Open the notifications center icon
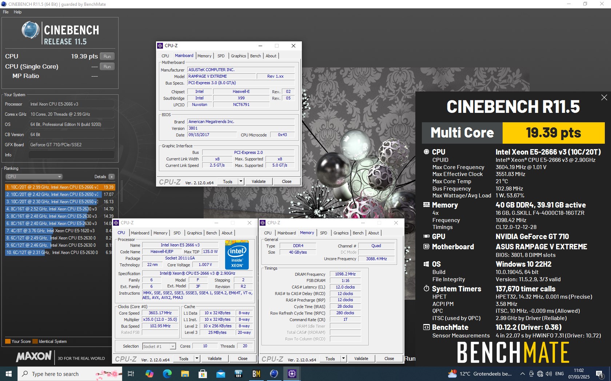Image resolution: width=611 pixels, height=381 pixels. click(x=600, y=374)
